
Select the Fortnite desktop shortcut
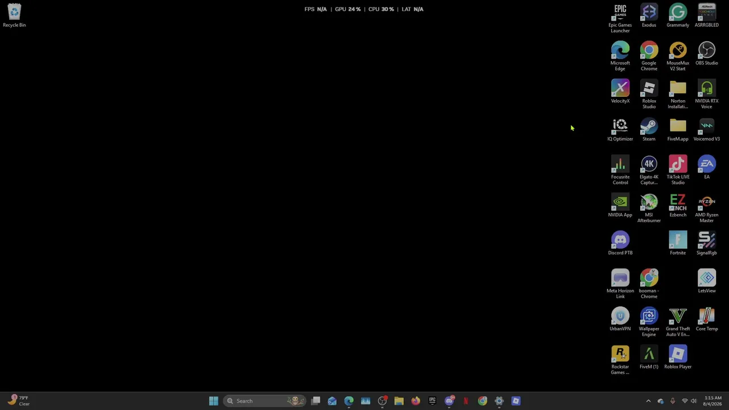pyautogui.click(x=678, y=244)
